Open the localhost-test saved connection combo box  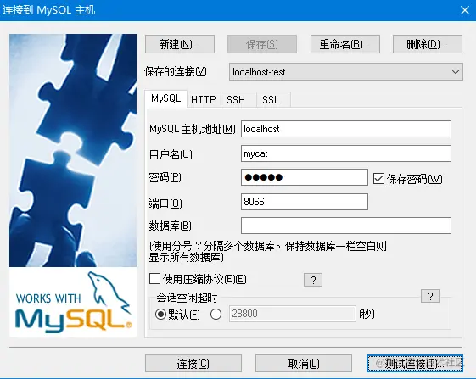point(346,72)
